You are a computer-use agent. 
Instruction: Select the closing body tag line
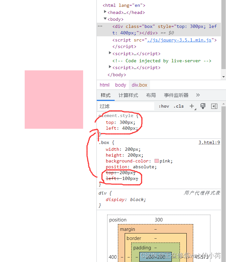[117, 75]
